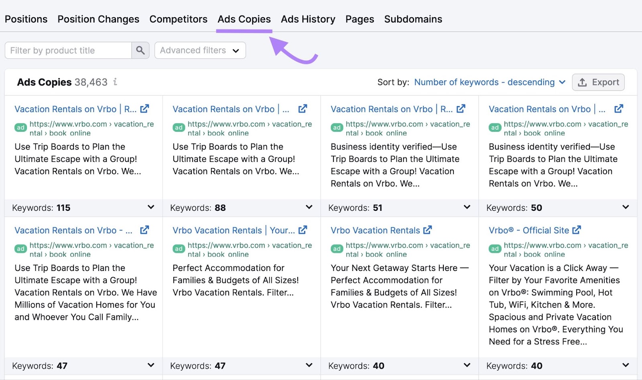The height and width of the screenshot is (380, 642).
Task: Open 'Vrbo Vacation Rentals' ad title with 40 keywords
Action: click(375, 230)
